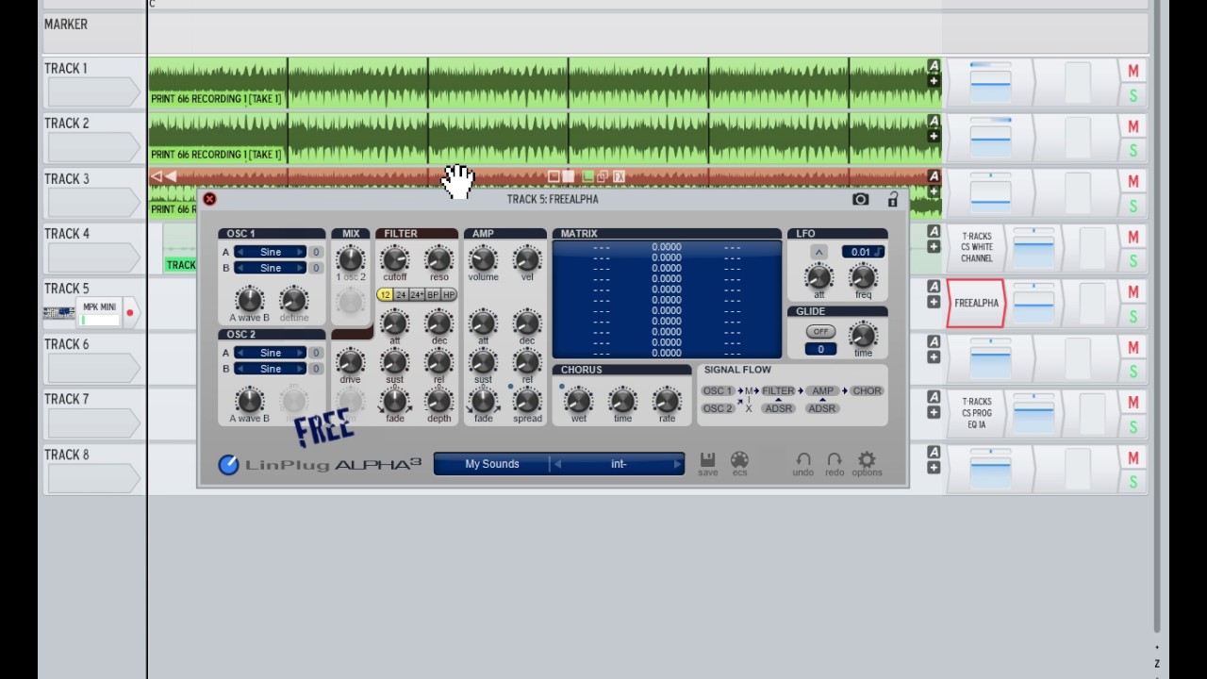The width and height of the screenshot is (1207, 679).
Task: Select LFO waveform shape button
Action: pyautogui.click(x=818, y=252)
